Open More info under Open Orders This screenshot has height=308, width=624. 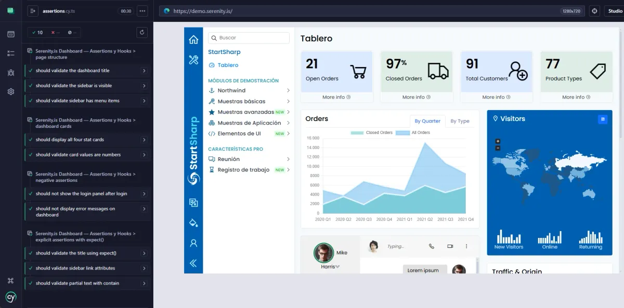336,97
